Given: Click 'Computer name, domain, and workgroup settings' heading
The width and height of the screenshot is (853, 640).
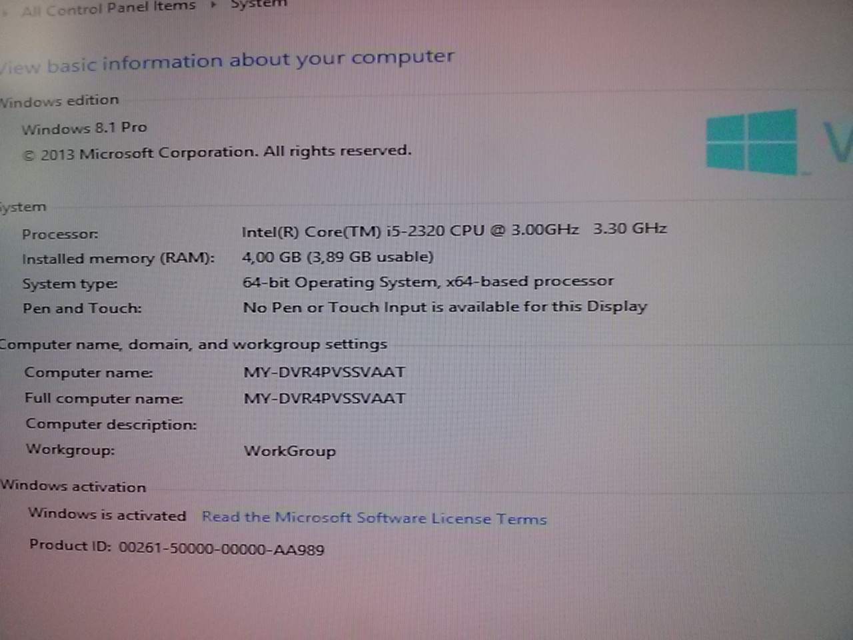Looking at the screenshot, I should (193, 345).
